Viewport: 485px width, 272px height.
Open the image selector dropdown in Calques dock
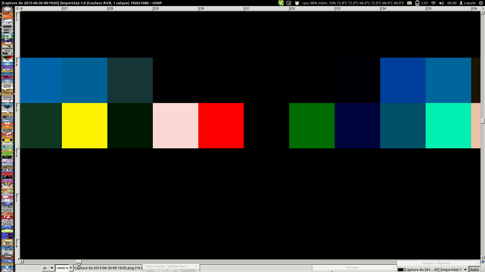pos(465,269)
